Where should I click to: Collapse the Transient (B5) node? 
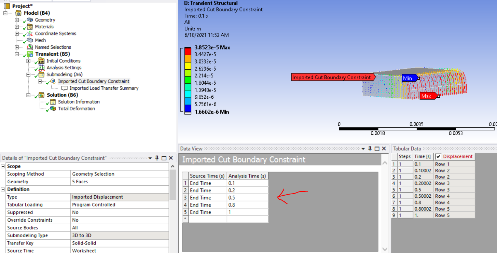[17, 54]
